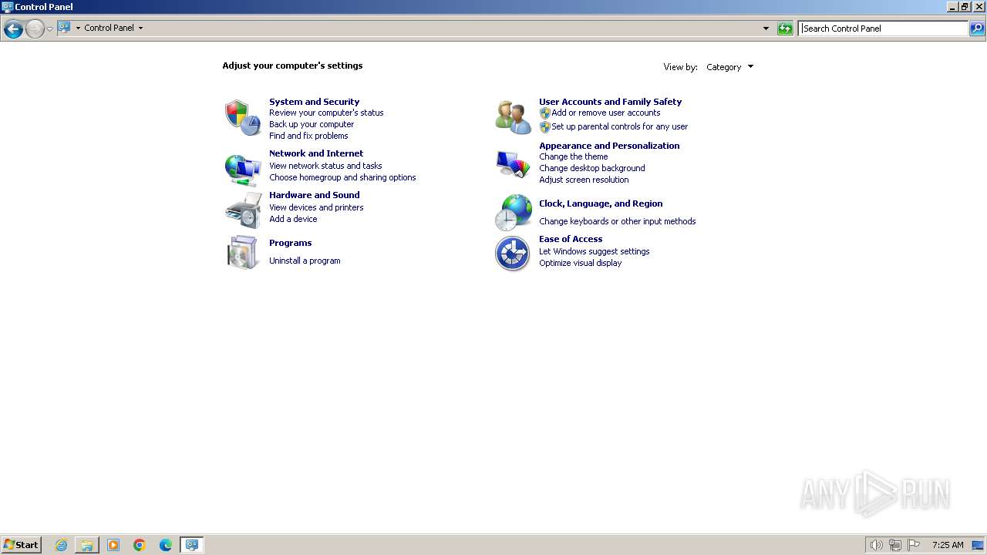Select the Control Panel taskbar button
987x555 pixels.
point(192,545)
